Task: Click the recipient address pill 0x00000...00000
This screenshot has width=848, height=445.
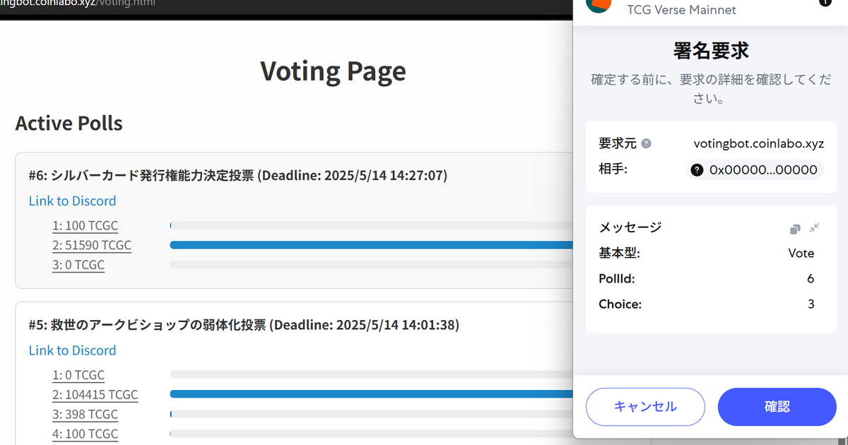Action: pyautogui.click(x=754, y=170)
